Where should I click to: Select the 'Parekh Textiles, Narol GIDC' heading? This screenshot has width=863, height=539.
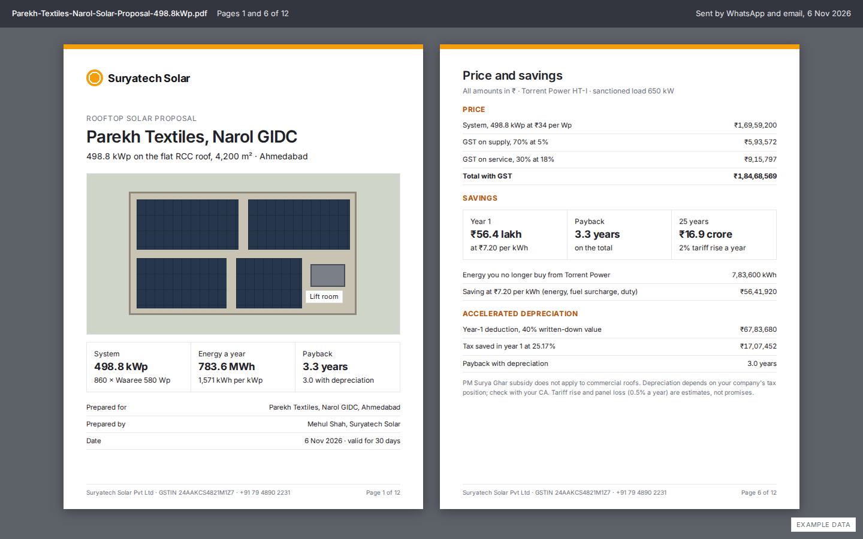click(192, 137)
